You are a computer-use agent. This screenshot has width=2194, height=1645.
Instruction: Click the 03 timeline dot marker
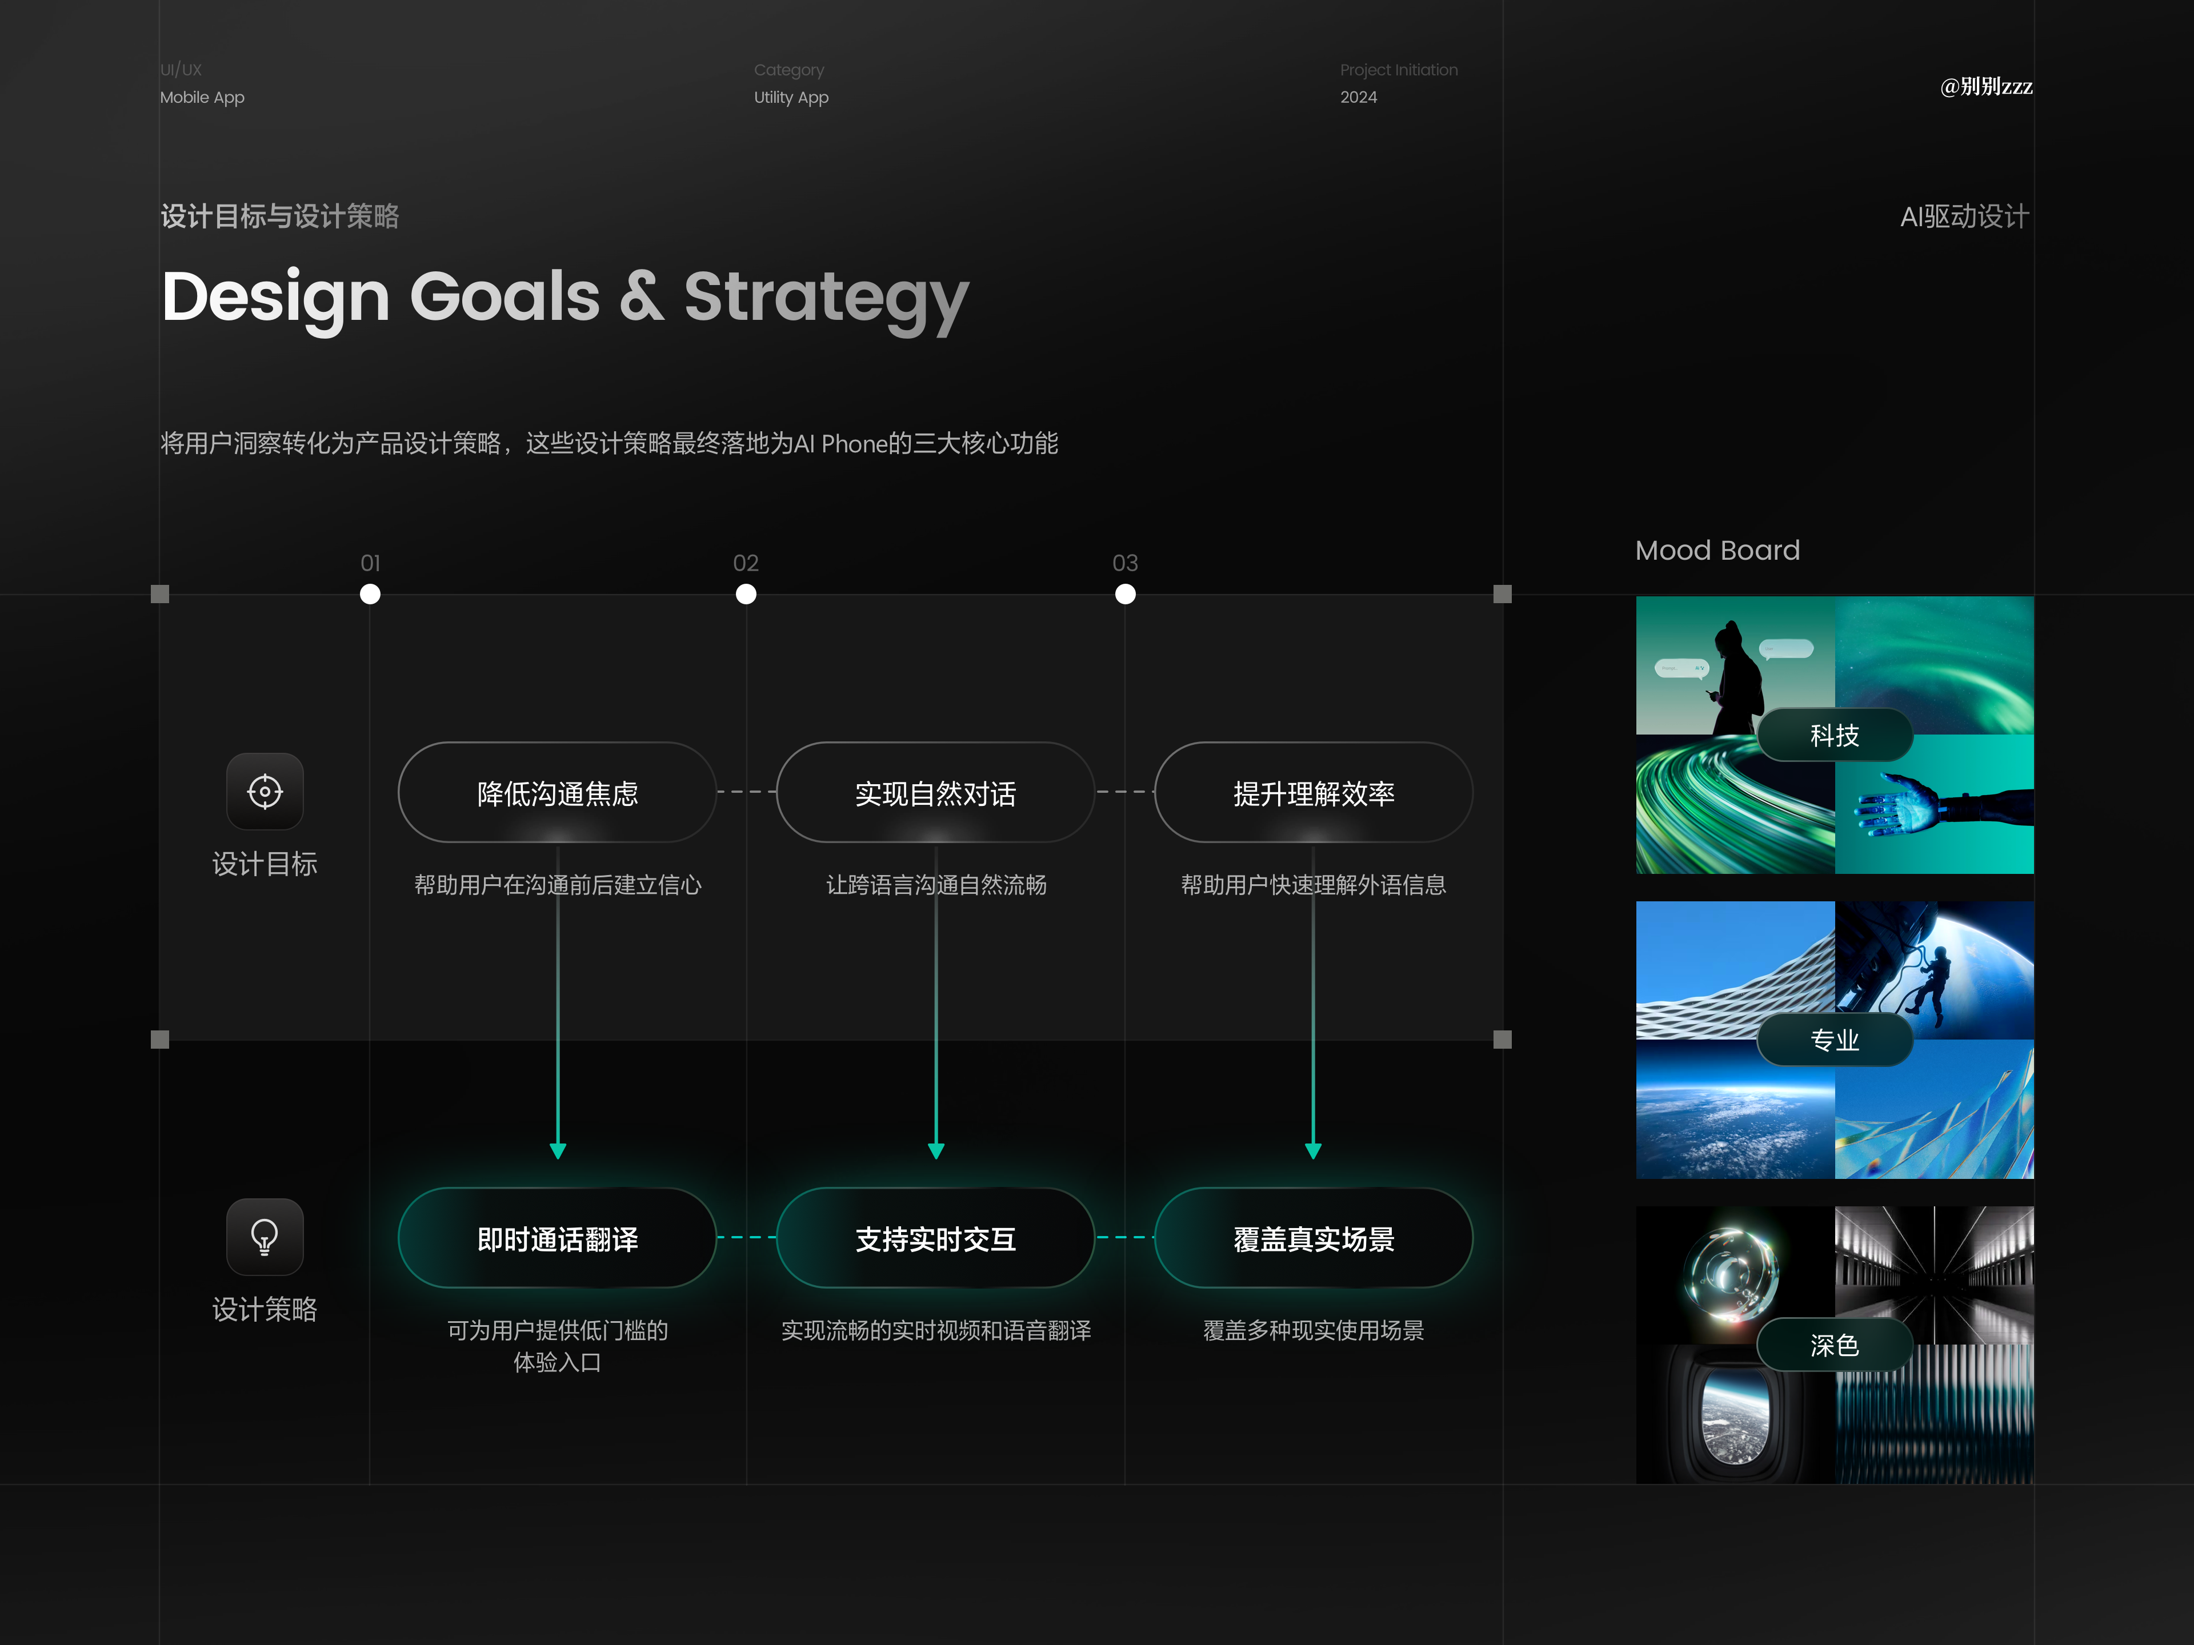(x=1125, y=594)
